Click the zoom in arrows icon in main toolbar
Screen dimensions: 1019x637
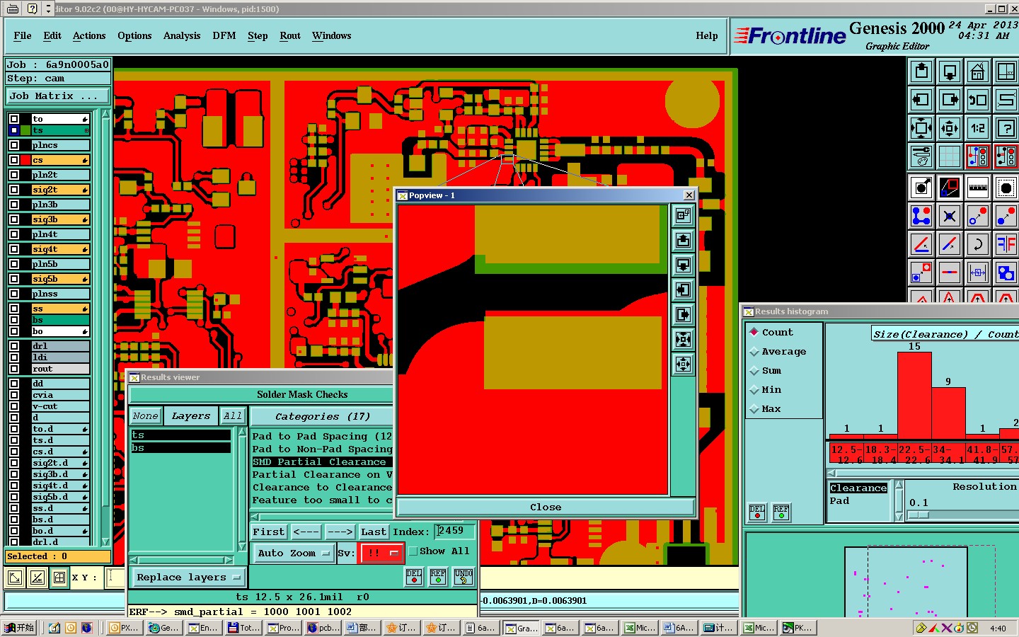(921, 127)
